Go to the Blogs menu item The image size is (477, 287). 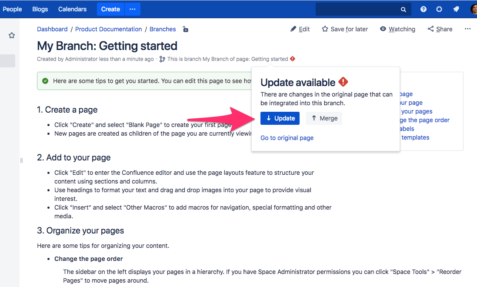click(40, 9)
